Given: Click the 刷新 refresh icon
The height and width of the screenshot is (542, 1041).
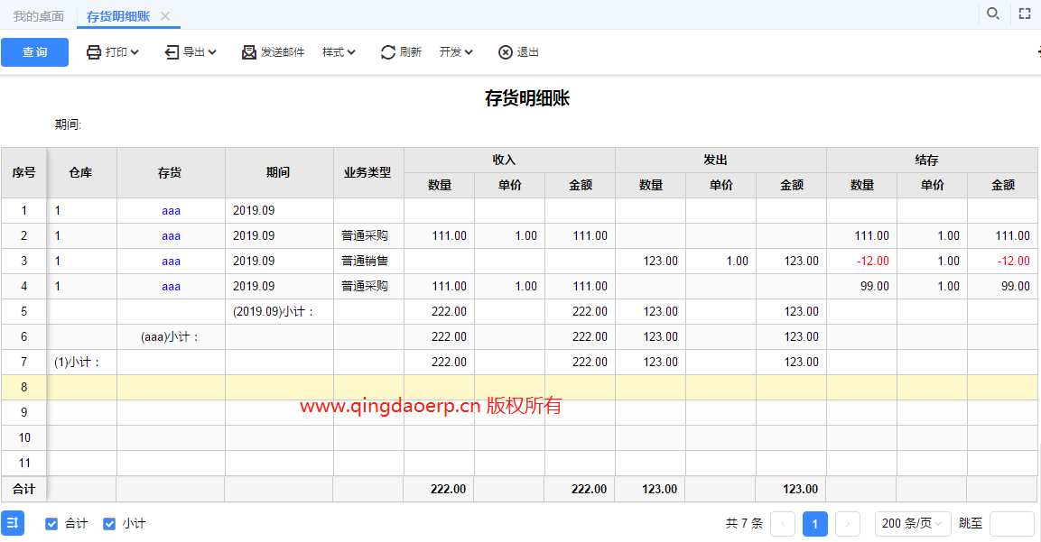Looking at the screenshot, I should pyautogui.click(x=388, y=52).
